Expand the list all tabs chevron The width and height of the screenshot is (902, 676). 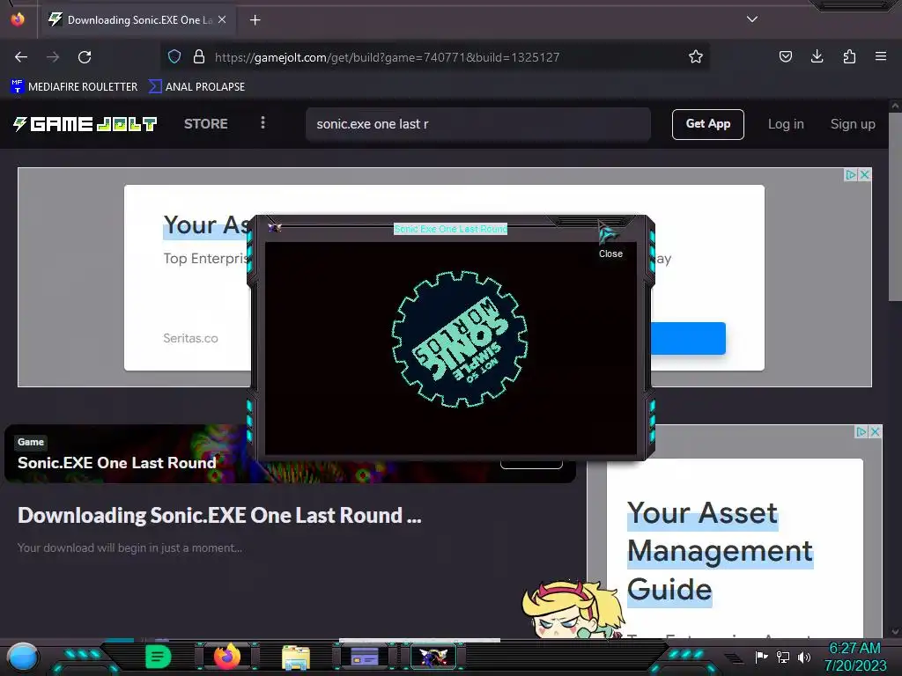click(x=752, y=19)
